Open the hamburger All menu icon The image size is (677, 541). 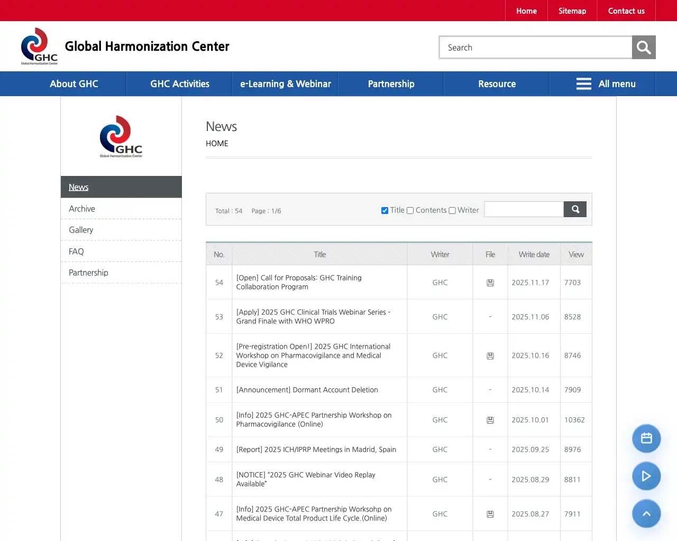(x=583, y=83)
